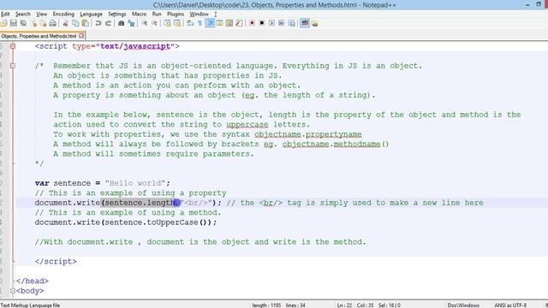548x308 pixels.
Task: Click the Paste clipboard icon
Action: (86, 23)
